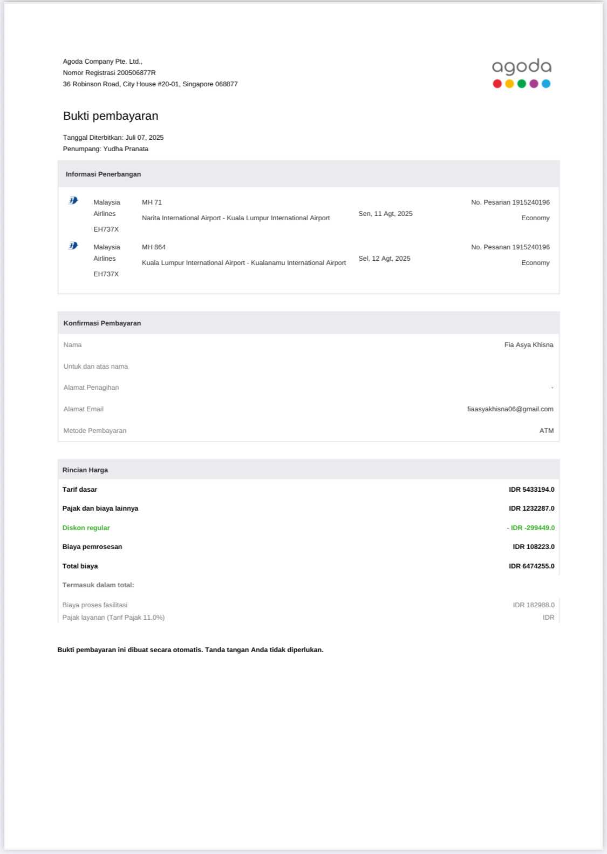This screenshot has width=607, height=854.
Task: Click the Malaysia Airlines logo beside flight MH 71
Action: (x=73, y=201)
